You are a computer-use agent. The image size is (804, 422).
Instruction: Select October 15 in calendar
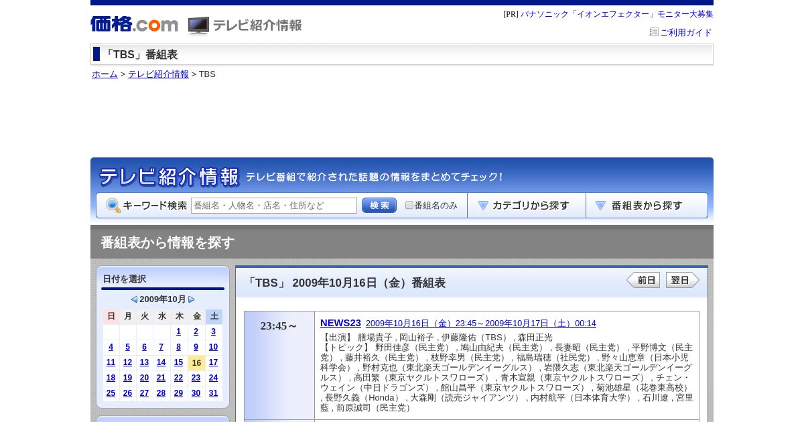coord(179,362)
